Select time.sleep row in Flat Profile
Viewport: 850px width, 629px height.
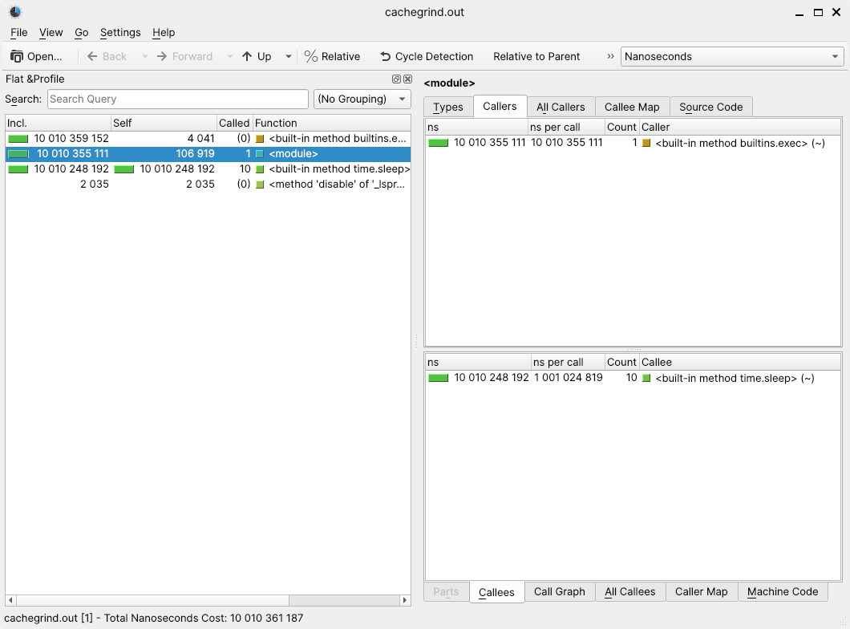[x=208, y=168]
